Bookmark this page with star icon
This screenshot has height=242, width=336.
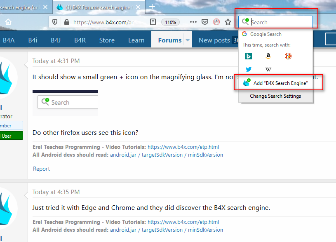pos(228,22)
